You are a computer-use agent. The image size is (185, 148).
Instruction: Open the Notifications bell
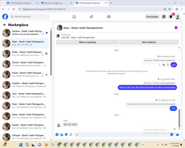point(171,17)
